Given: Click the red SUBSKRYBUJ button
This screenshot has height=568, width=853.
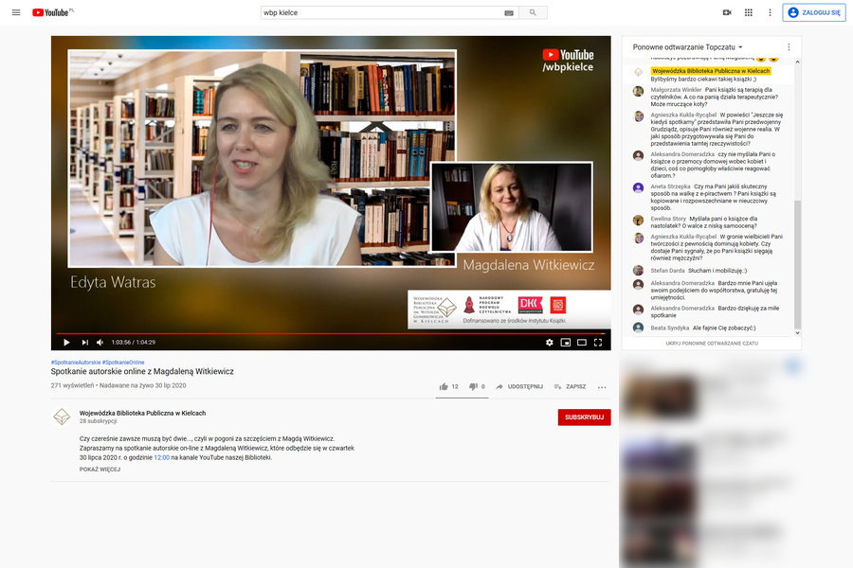Looking at the screenshot, I should (584, 417).
